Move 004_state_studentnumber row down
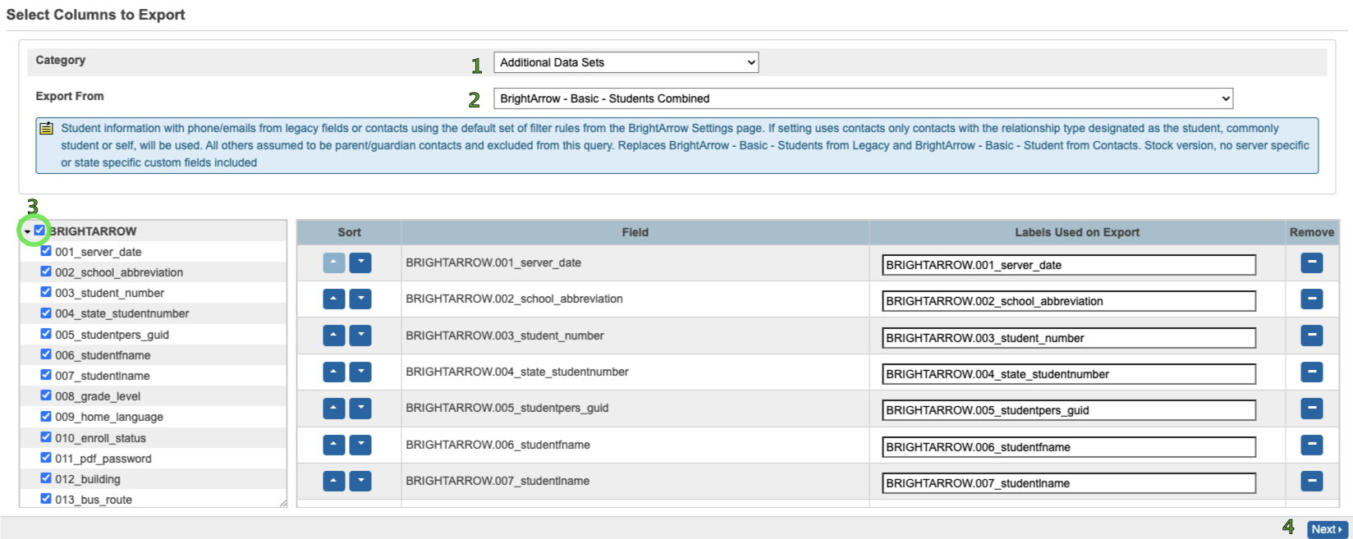The height and width of the screenshot is (539, 1353). point(360,372)
